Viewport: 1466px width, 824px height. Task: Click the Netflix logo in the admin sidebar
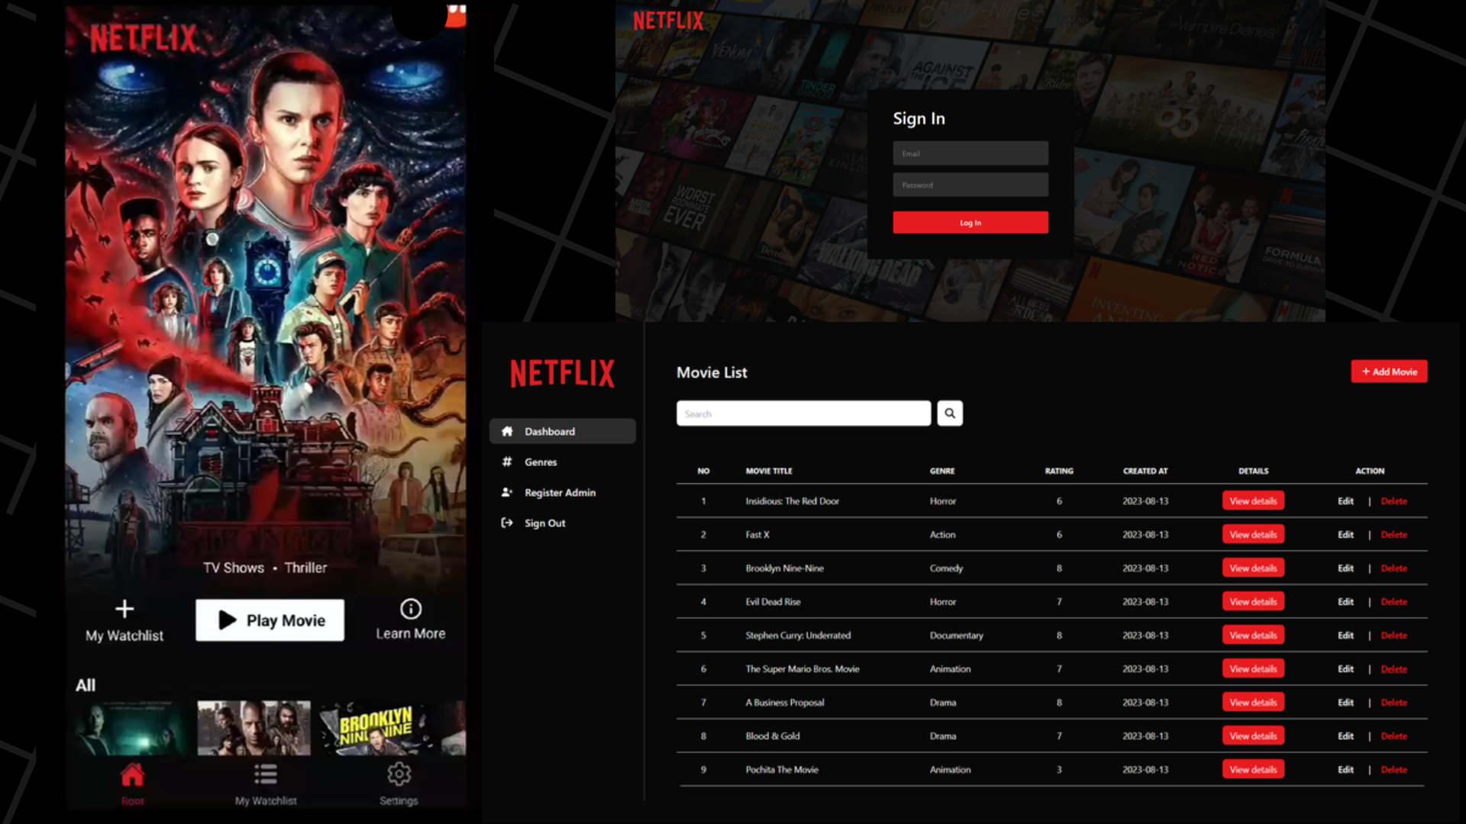(x=562, y=374)
